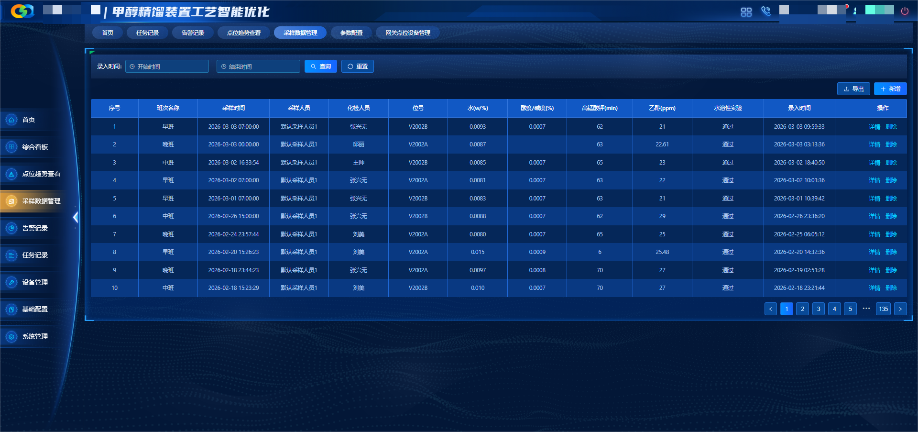
Task: Click the 导出 export button
Action: click(x=853, y=89)
